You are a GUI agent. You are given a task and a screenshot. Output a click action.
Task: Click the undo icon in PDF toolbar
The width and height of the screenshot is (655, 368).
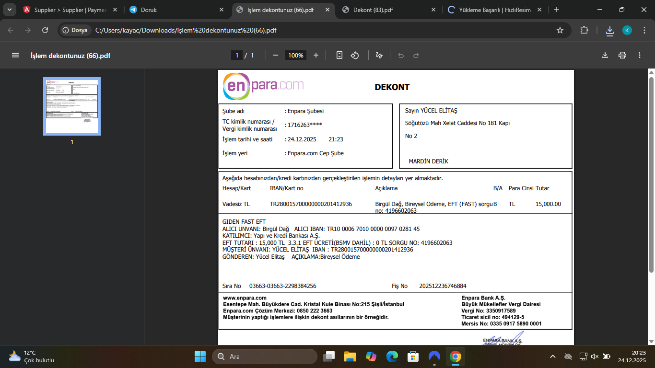pos(401,55)
